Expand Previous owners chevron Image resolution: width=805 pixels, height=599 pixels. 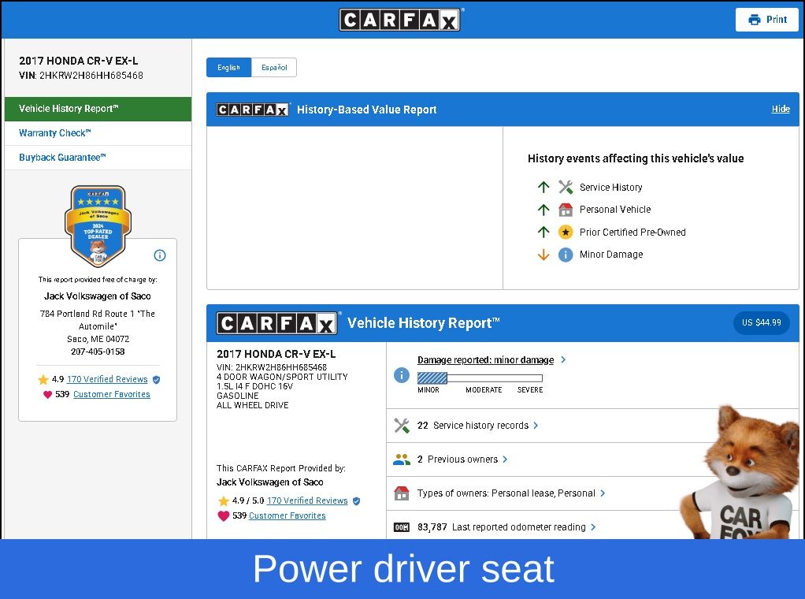pos(505,459)
